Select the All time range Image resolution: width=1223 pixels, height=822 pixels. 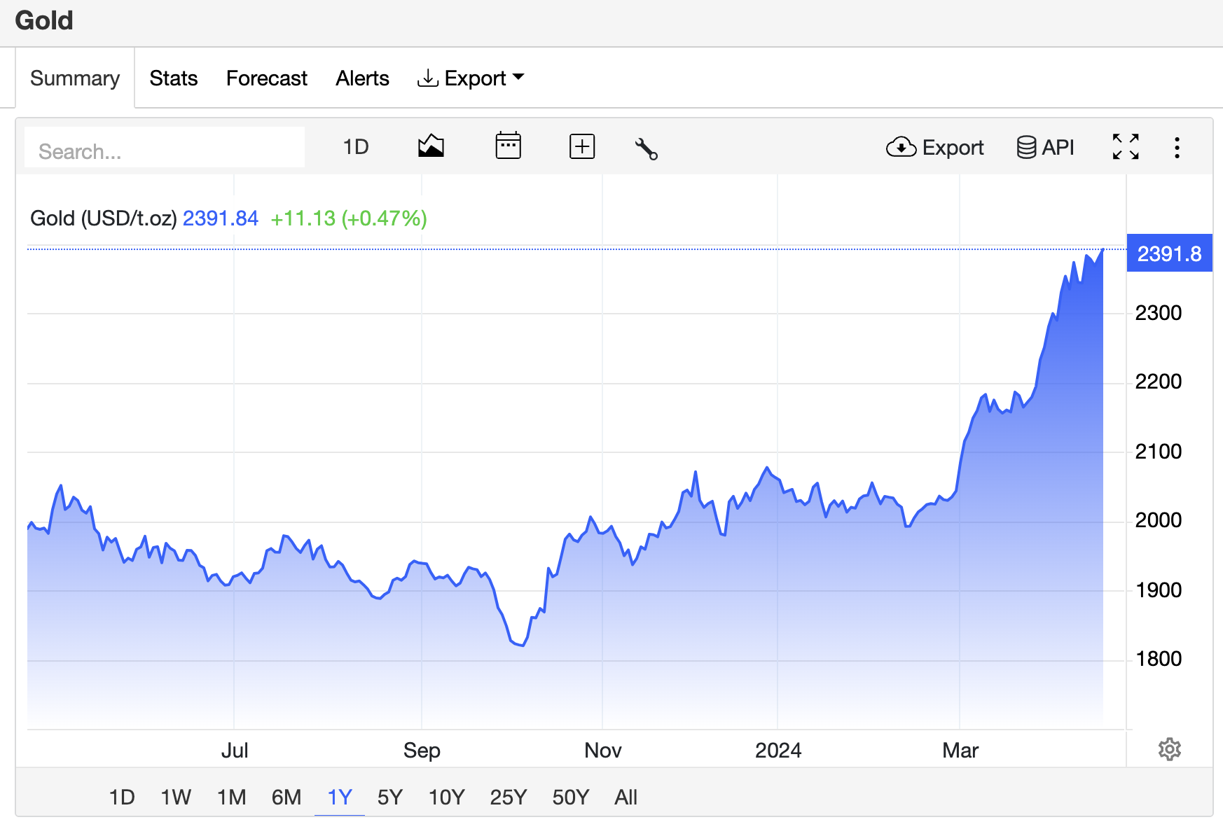[x=626, y=797]
